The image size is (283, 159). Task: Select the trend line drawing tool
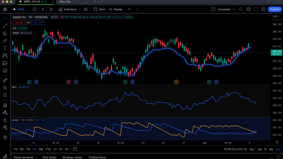(x=5, y=26)
